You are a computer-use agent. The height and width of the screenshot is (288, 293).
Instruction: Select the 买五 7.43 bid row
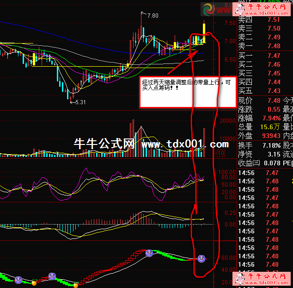[x=259, y=91]
